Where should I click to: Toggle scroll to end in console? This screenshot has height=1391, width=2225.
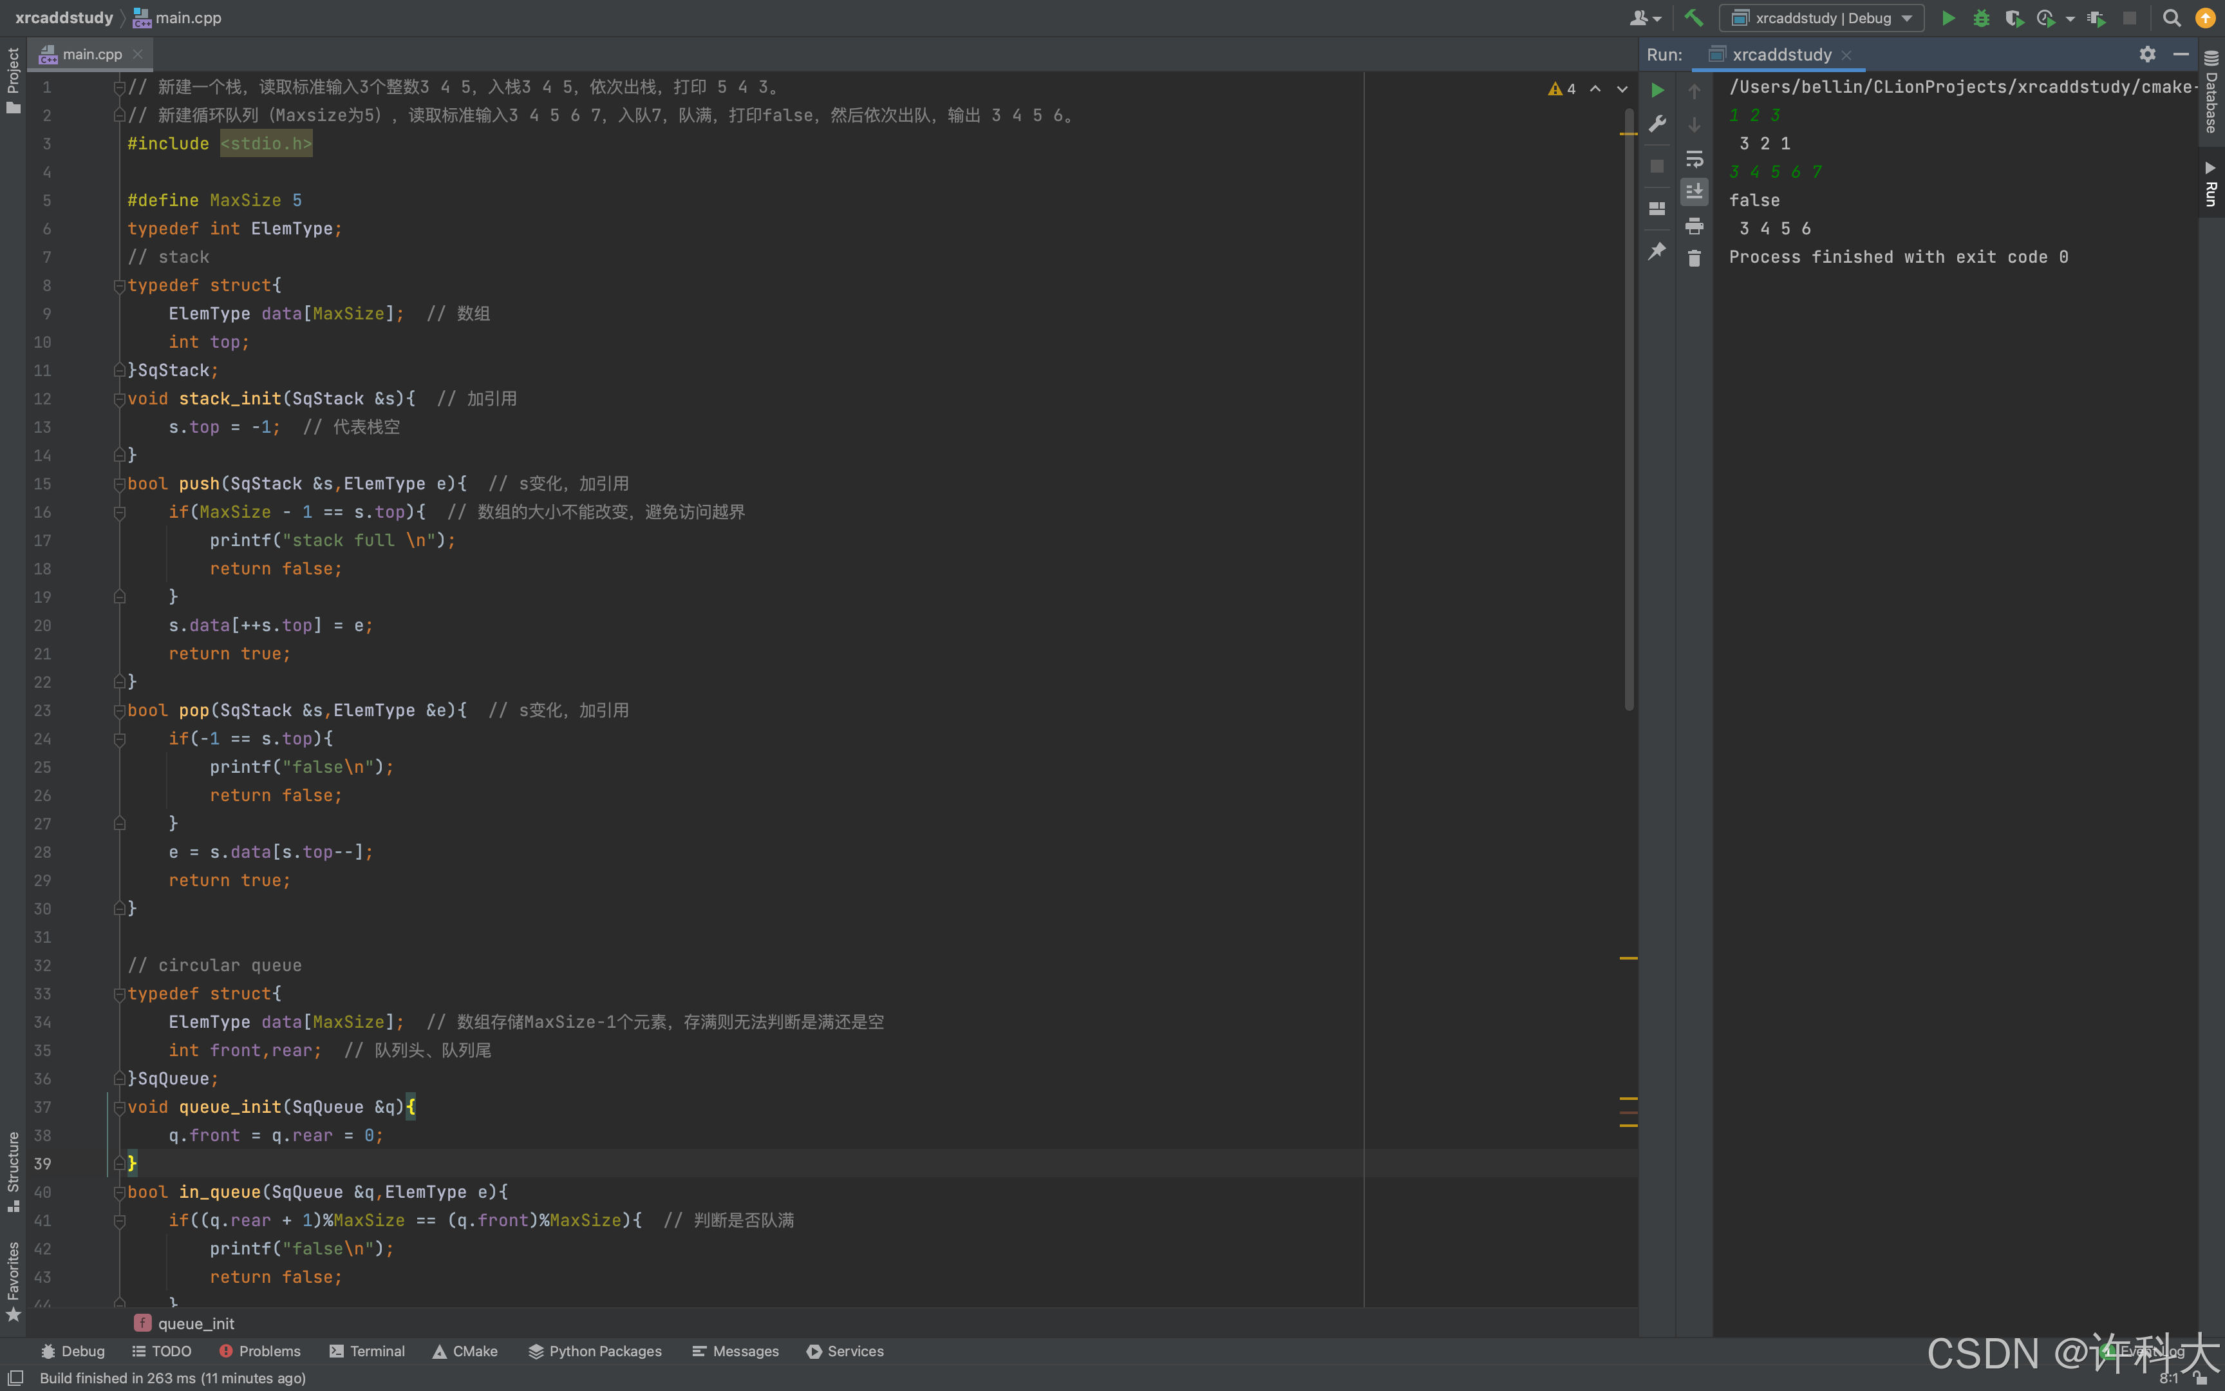[1694, 191]
